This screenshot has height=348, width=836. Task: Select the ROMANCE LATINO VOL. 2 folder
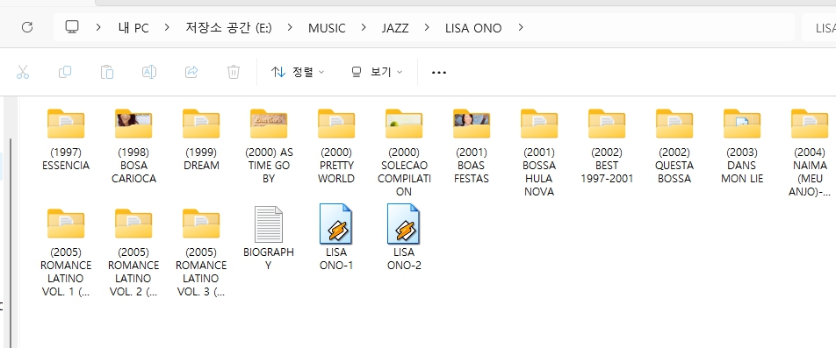pyautogui.click(x=133, y=252)
